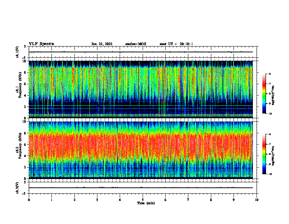Click the "ch.2 Frequency (kHz)" axis label
Screen dimensions: 289x224
19,145
